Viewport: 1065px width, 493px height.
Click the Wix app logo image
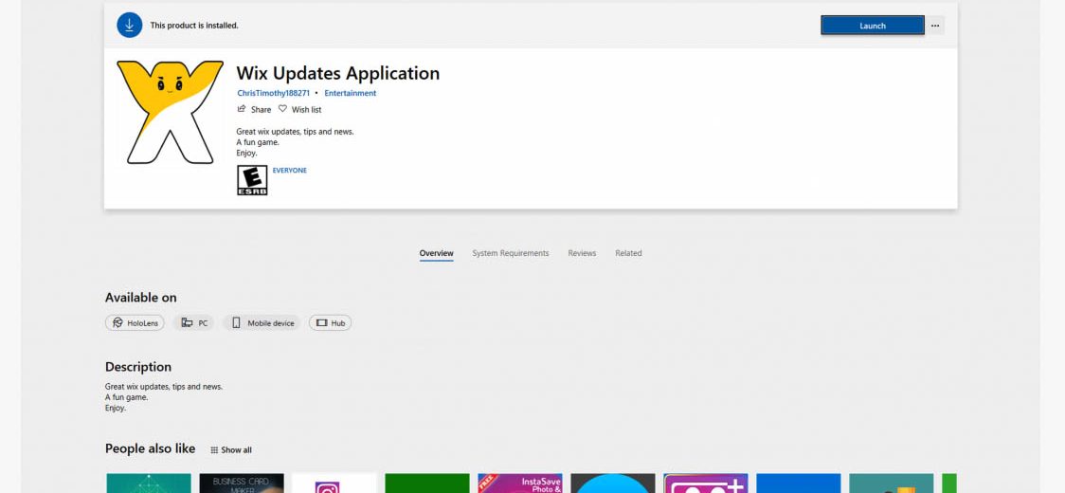click(x=170, y=112)
